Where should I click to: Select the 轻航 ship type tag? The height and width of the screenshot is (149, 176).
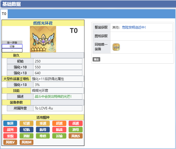[27, 130]
